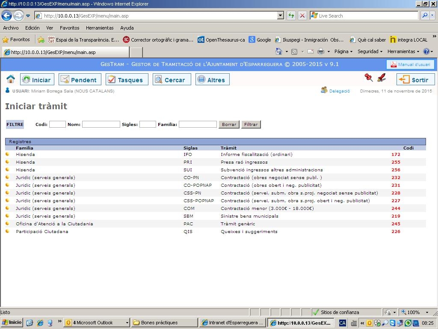This screenshot has width=438, height=329.
Task: Click the Favoritos star button
Action: [16, 39]
